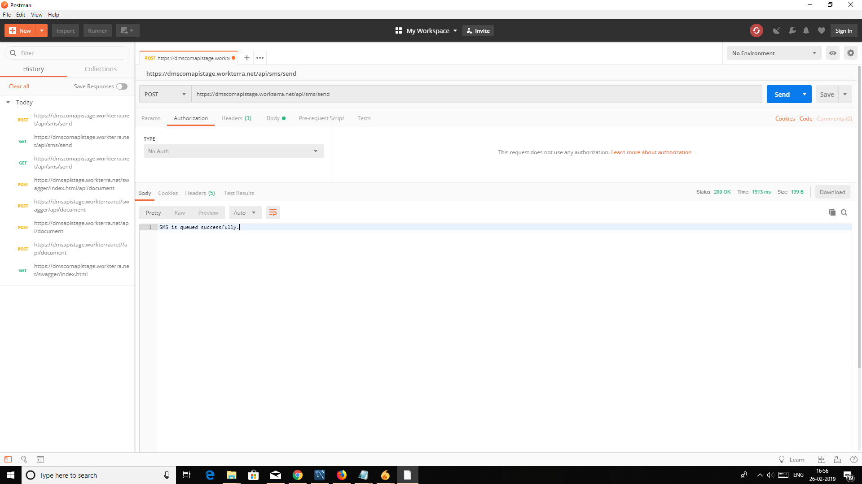The image size is (862, 484).
Task: Open the new window dropdown icon
Action: click(128, 30)
